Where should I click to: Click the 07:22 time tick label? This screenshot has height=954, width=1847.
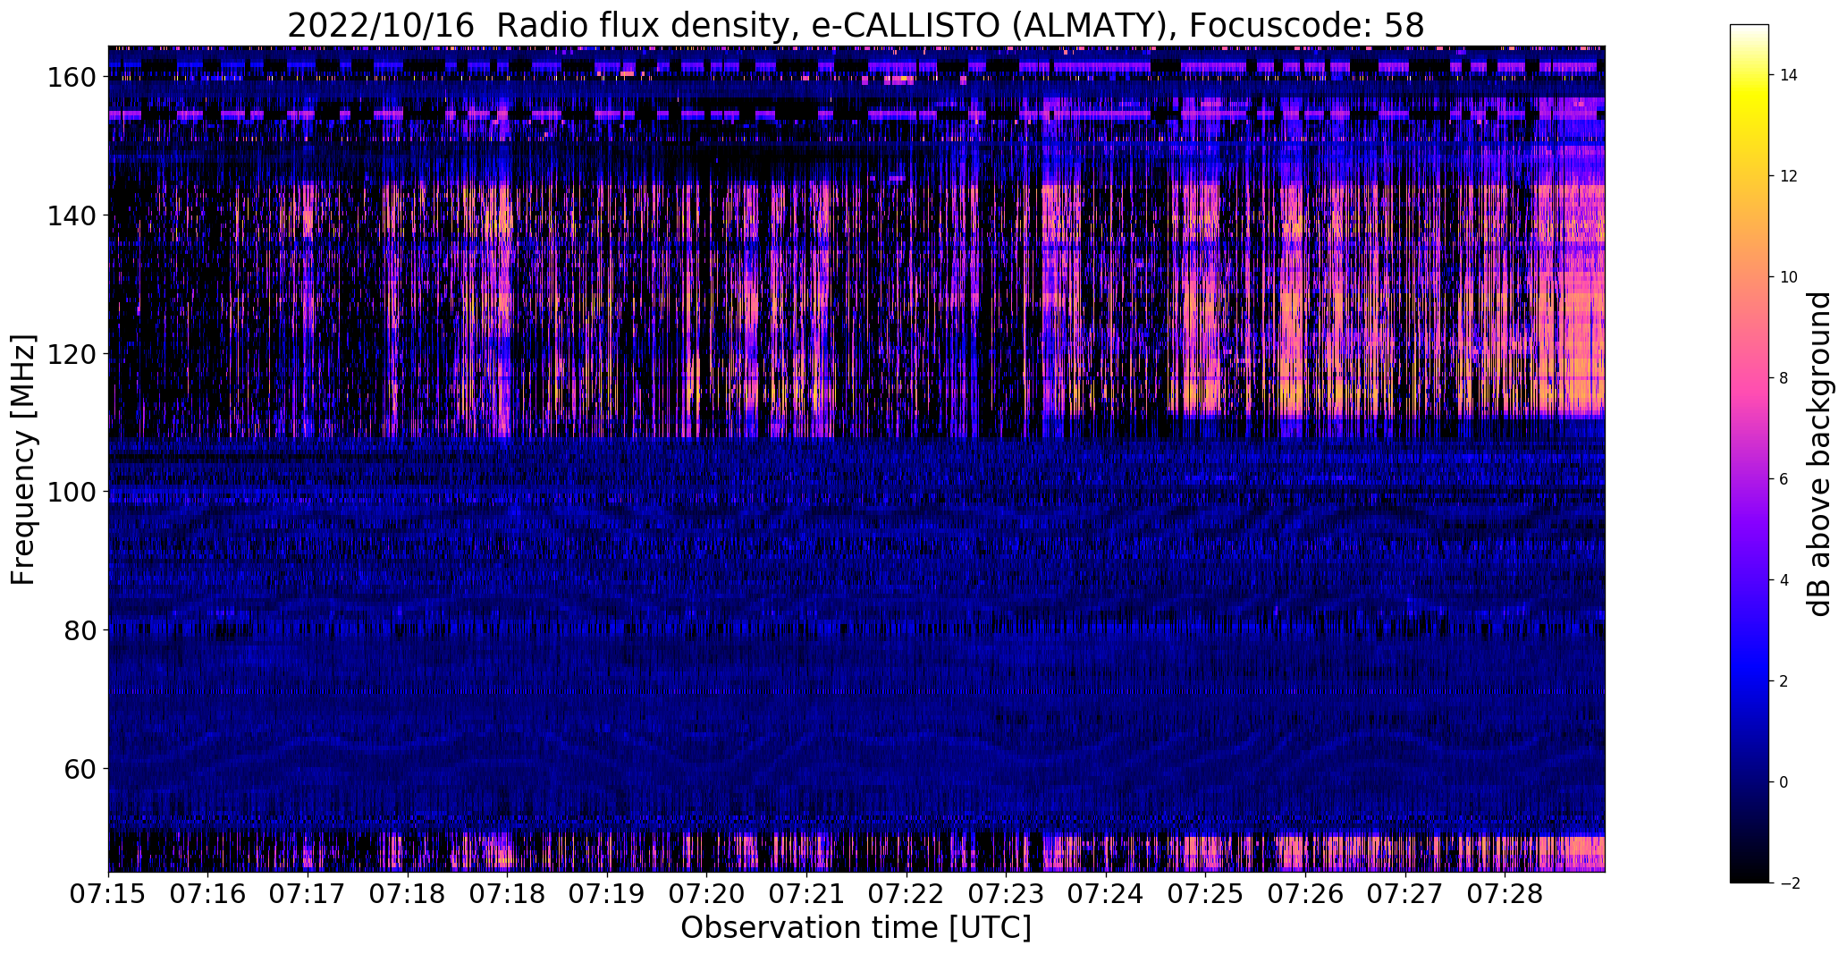(907, 894)
